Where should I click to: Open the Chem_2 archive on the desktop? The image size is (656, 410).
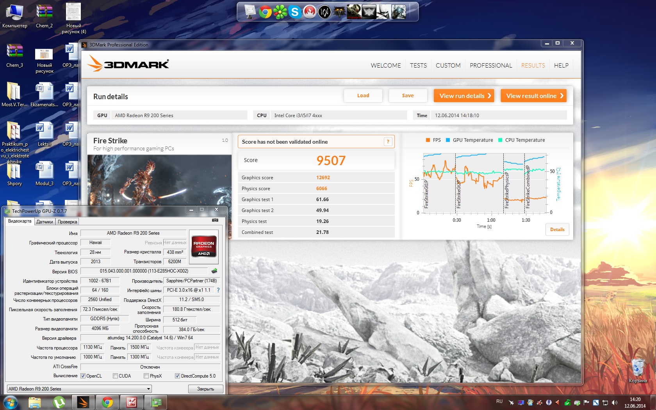point(44,16)
